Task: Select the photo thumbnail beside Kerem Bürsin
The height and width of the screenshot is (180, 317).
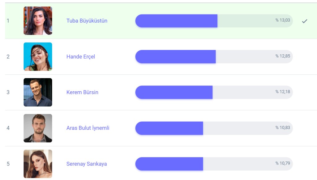Action: (x=38, y=92)
